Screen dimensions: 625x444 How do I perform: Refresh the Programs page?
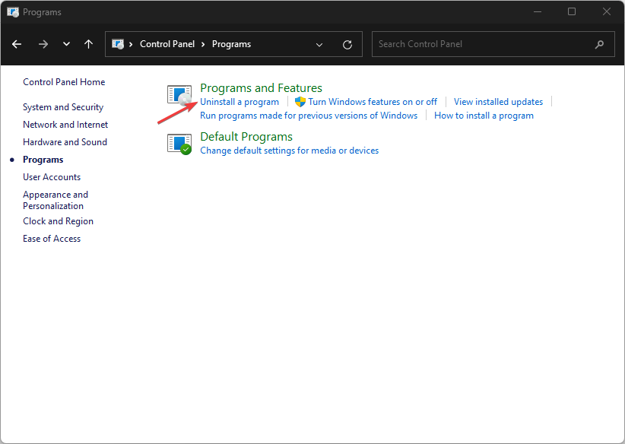(347, 45)
